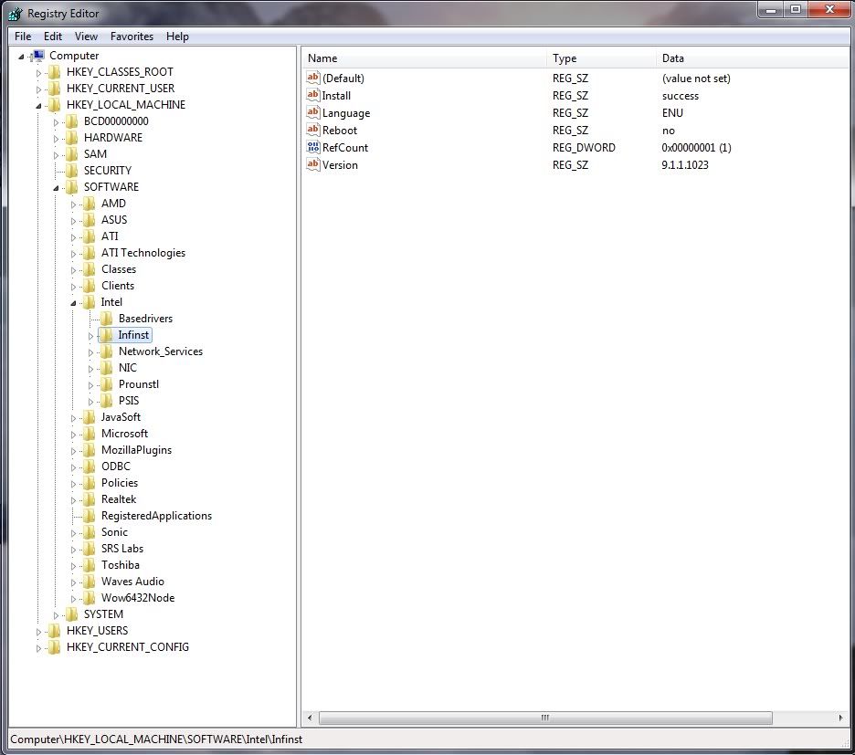Click the horizontal scrollbar thumb
Viewport: 855px width, 755px height.
(x=545, y=718)
